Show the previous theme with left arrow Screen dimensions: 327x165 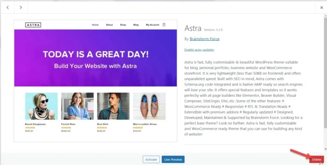(x=8, y=8)
